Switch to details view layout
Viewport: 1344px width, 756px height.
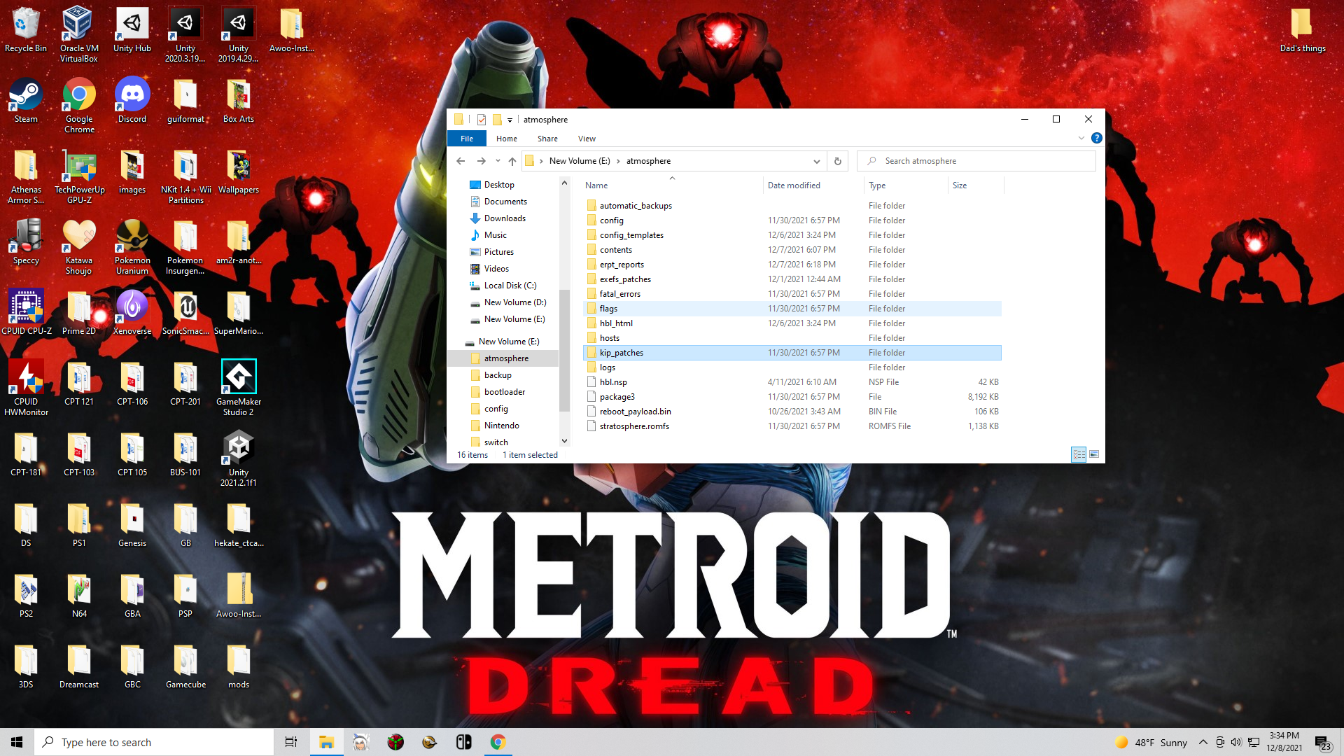(1079, 454)
